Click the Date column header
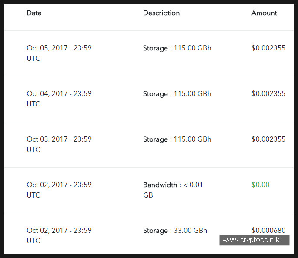Viewport: 298px width, 258px height. (x=34, y=13)
